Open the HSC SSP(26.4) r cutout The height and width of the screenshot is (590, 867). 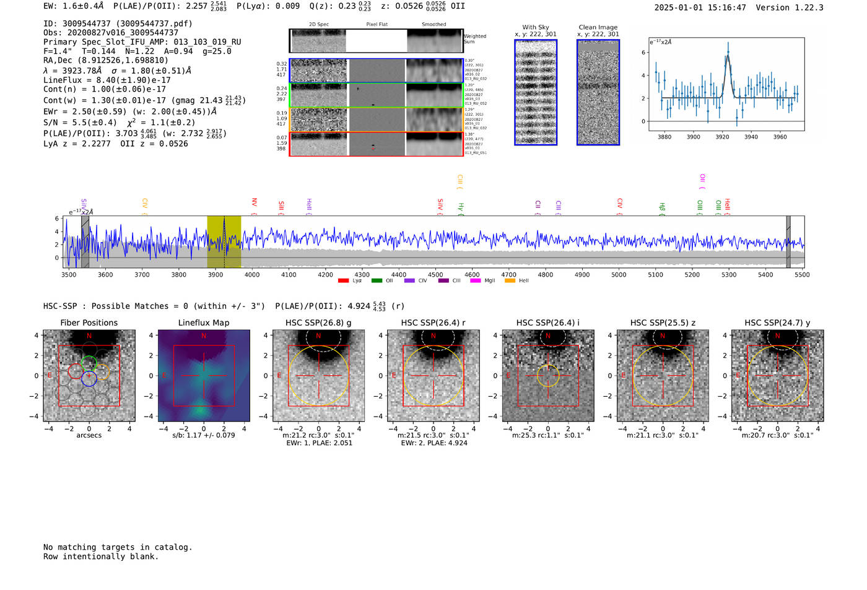point(434,375)
